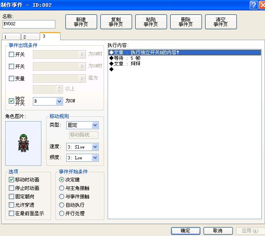Click the 复制事件页 button

pyautogui.click(x=116, y=22)
